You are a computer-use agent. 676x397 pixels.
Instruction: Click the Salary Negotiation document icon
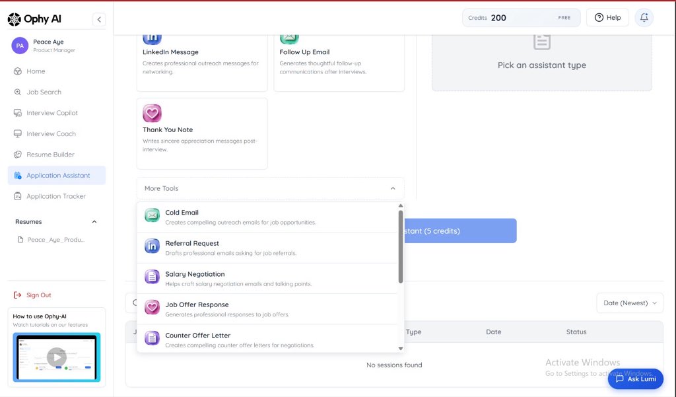(152, 277)
